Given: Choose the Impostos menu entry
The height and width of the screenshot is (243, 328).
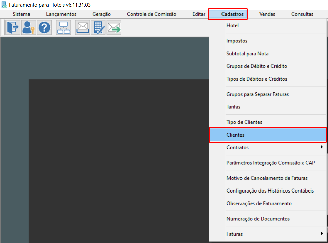Looking at the screenshot, I should [268, 41].
